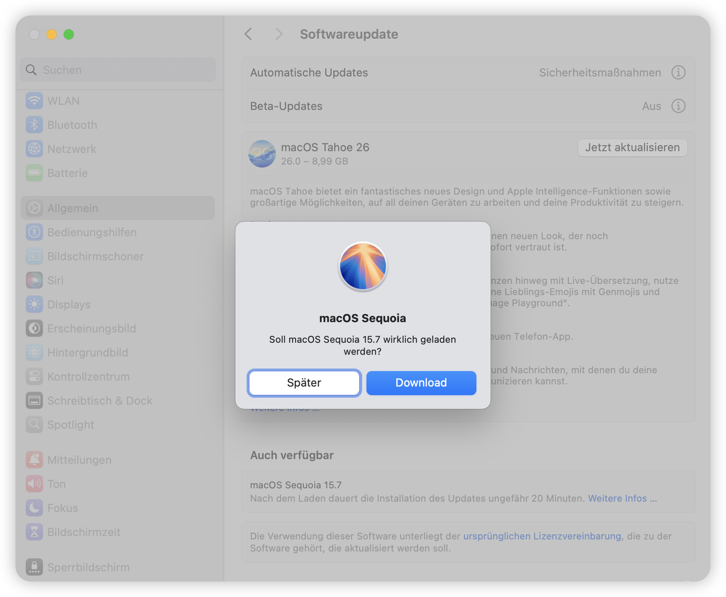Click the 26.0 – 8,99 GB text
Image resolution: width=726 pixels, height=597 pixels.
[x=315, y=161]
